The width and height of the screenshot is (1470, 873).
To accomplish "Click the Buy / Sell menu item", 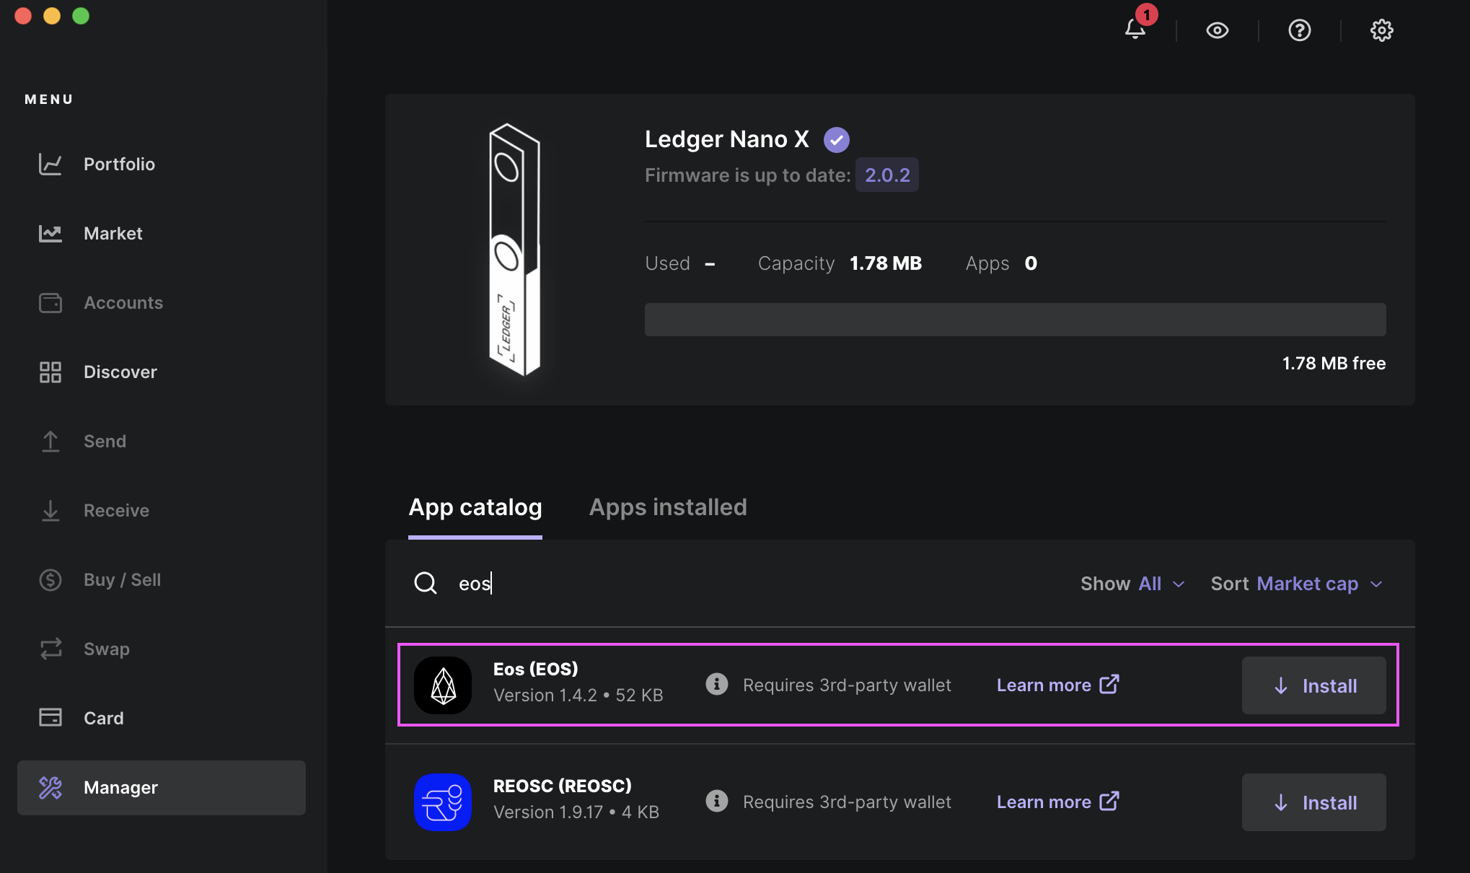I will click(123, 579).
